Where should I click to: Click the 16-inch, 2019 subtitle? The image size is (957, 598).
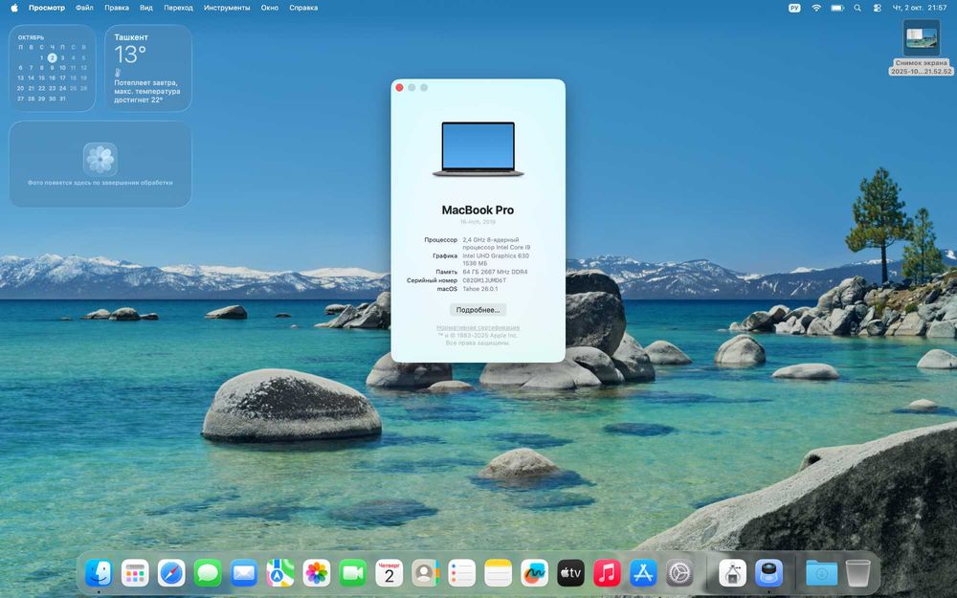coord(478,222)
